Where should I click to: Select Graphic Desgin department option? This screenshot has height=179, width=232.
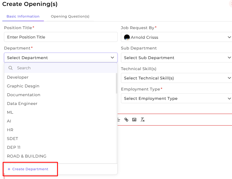pyautogui.click(x=60, y=86)
